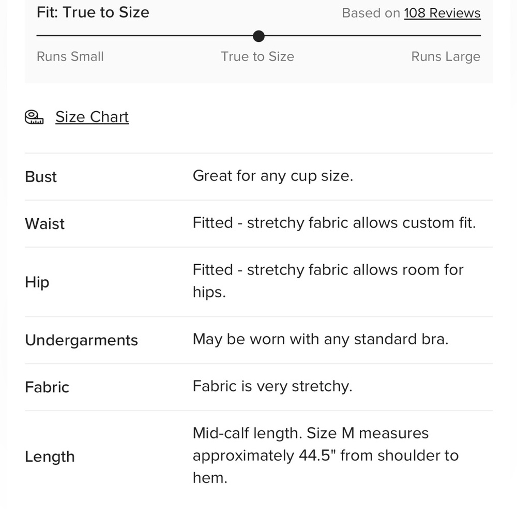The width and height of the screenshot is (517, 517).
Task: Click the Hip row label
Action: pos(37,283)
